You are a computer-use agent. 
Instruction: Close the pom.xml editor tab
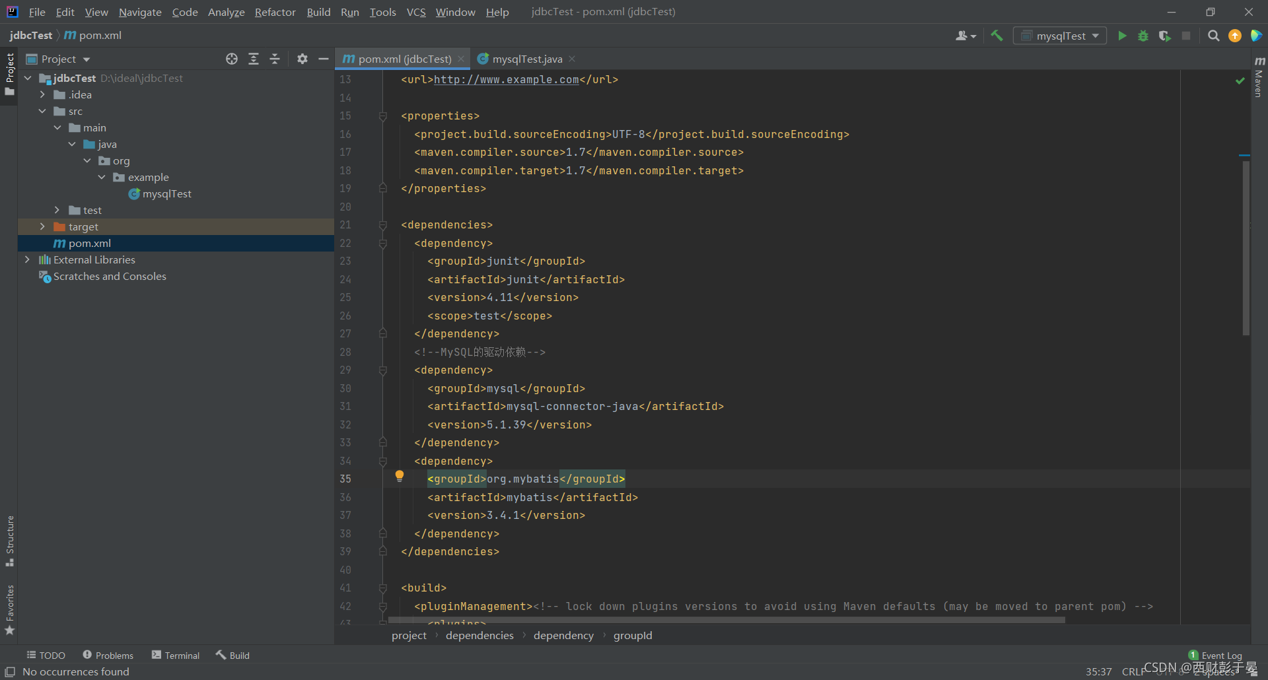(x=461, y=59)
